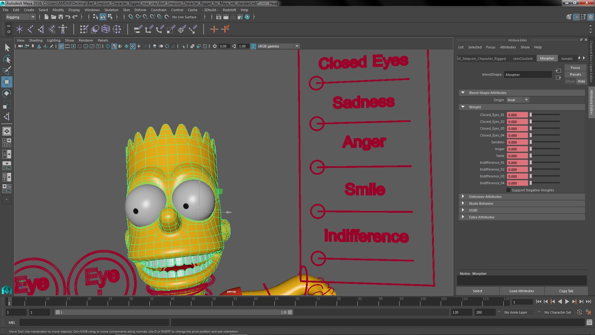The height and width of the screenshot is (335, 595).
Task: Expand the Node Behavior section
Action: 463,203
